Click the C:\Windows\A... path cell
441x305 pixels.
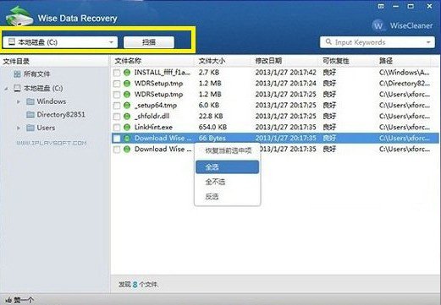(x=405, y=73)
